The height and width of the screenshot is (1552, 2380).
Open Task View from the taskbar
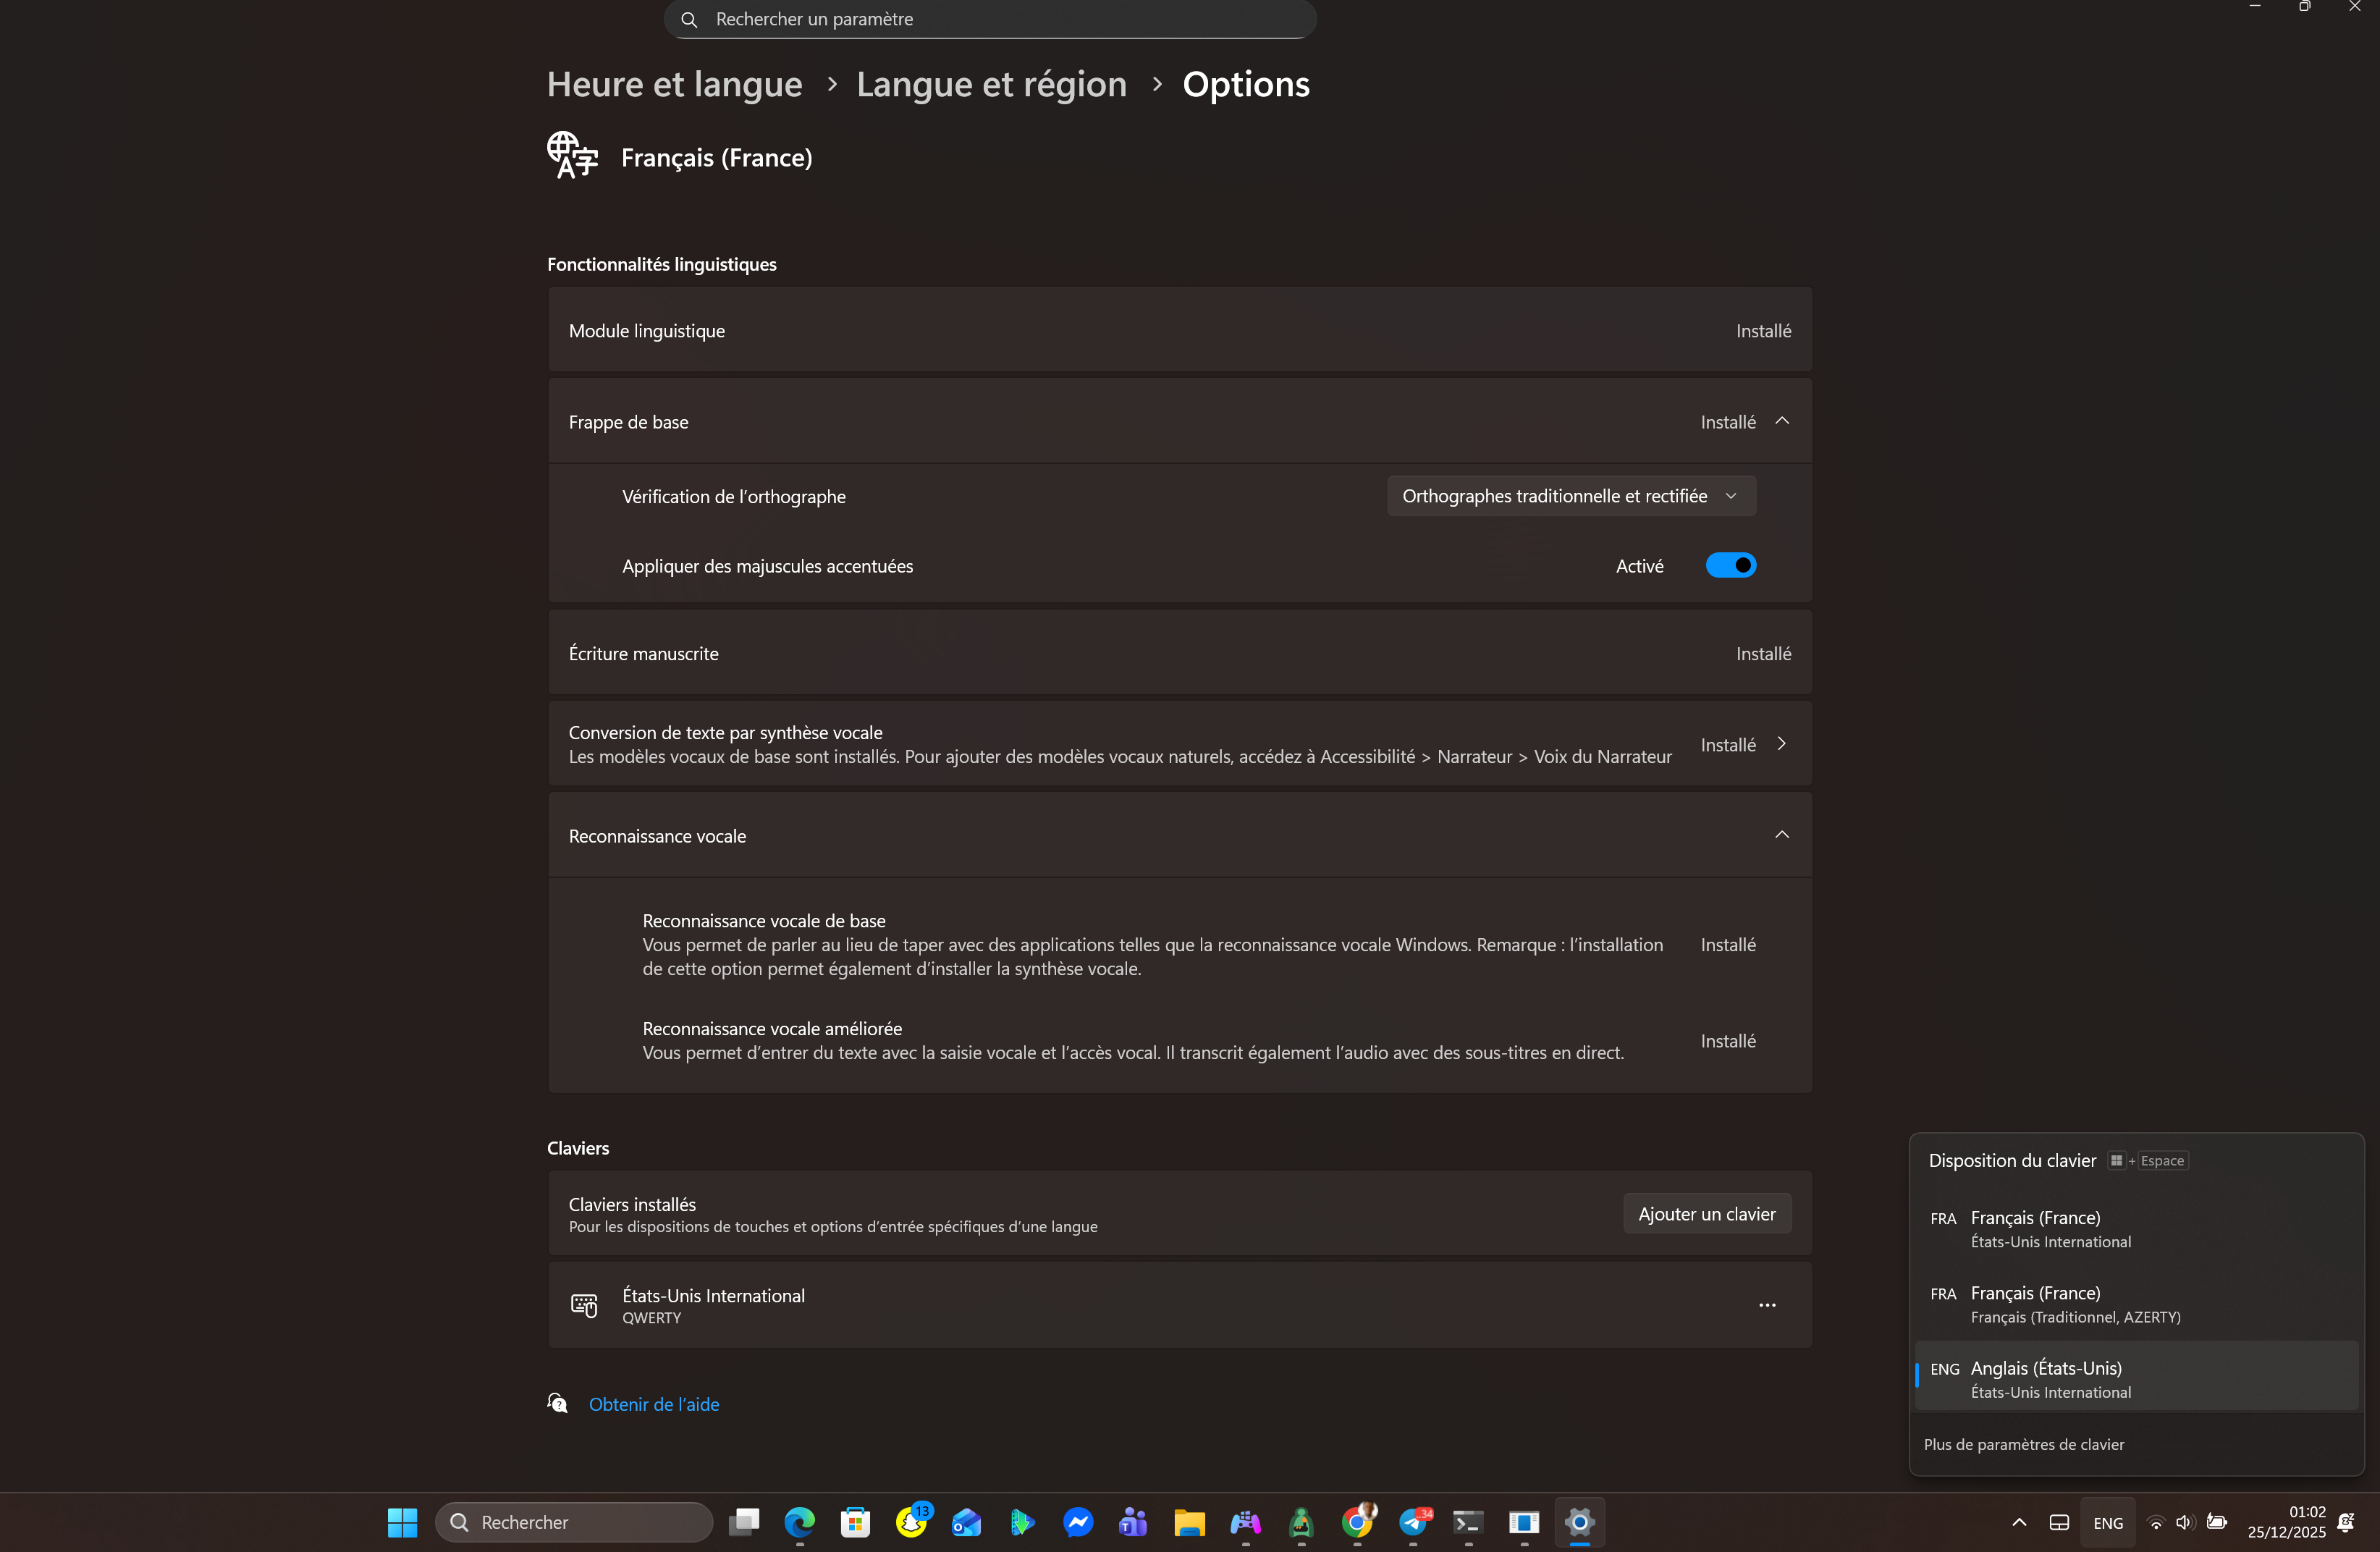[744, 1522]
